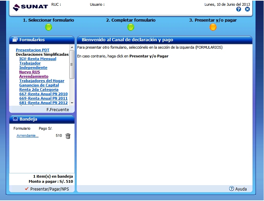
Task: Go to step 2 Completar formulario
Action: point(131,20)
